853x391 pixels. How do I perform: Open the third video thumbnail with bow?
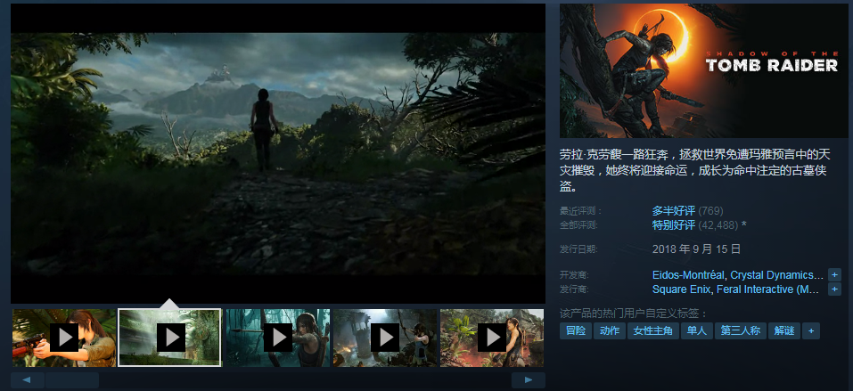(x=278, y=338)
